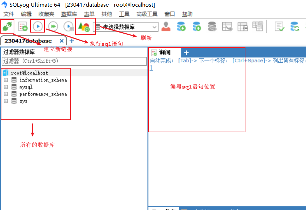The width and height of the screenshot is (306, 210).
Task: Open the 高级工具 menu
Action: (147, 14)
